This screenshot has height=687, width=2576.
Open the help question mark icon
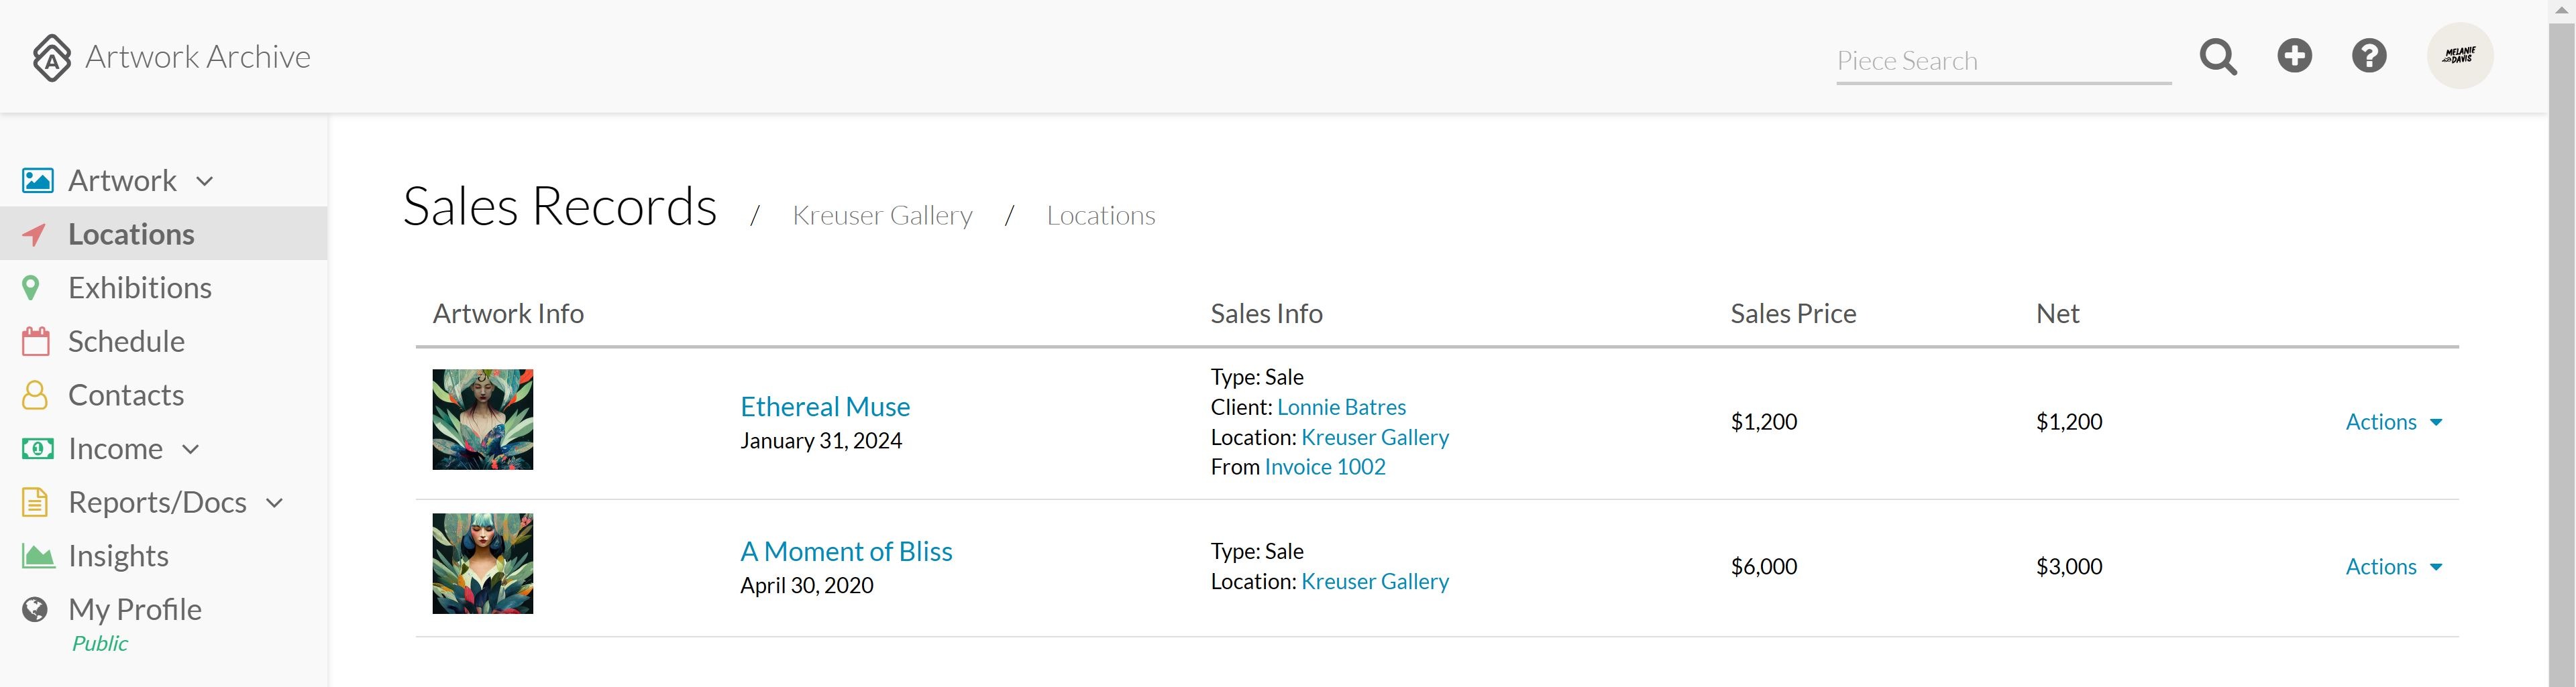click(x=2369, y=56)
